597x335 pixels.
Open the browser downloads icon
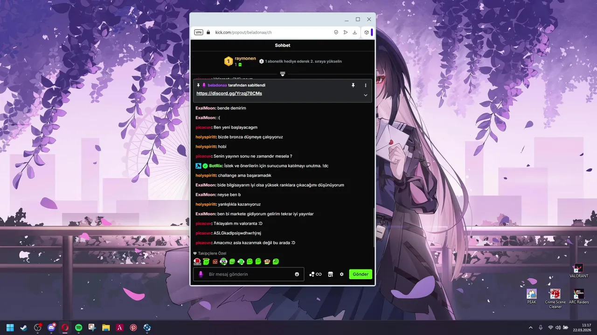pos(354,32)
